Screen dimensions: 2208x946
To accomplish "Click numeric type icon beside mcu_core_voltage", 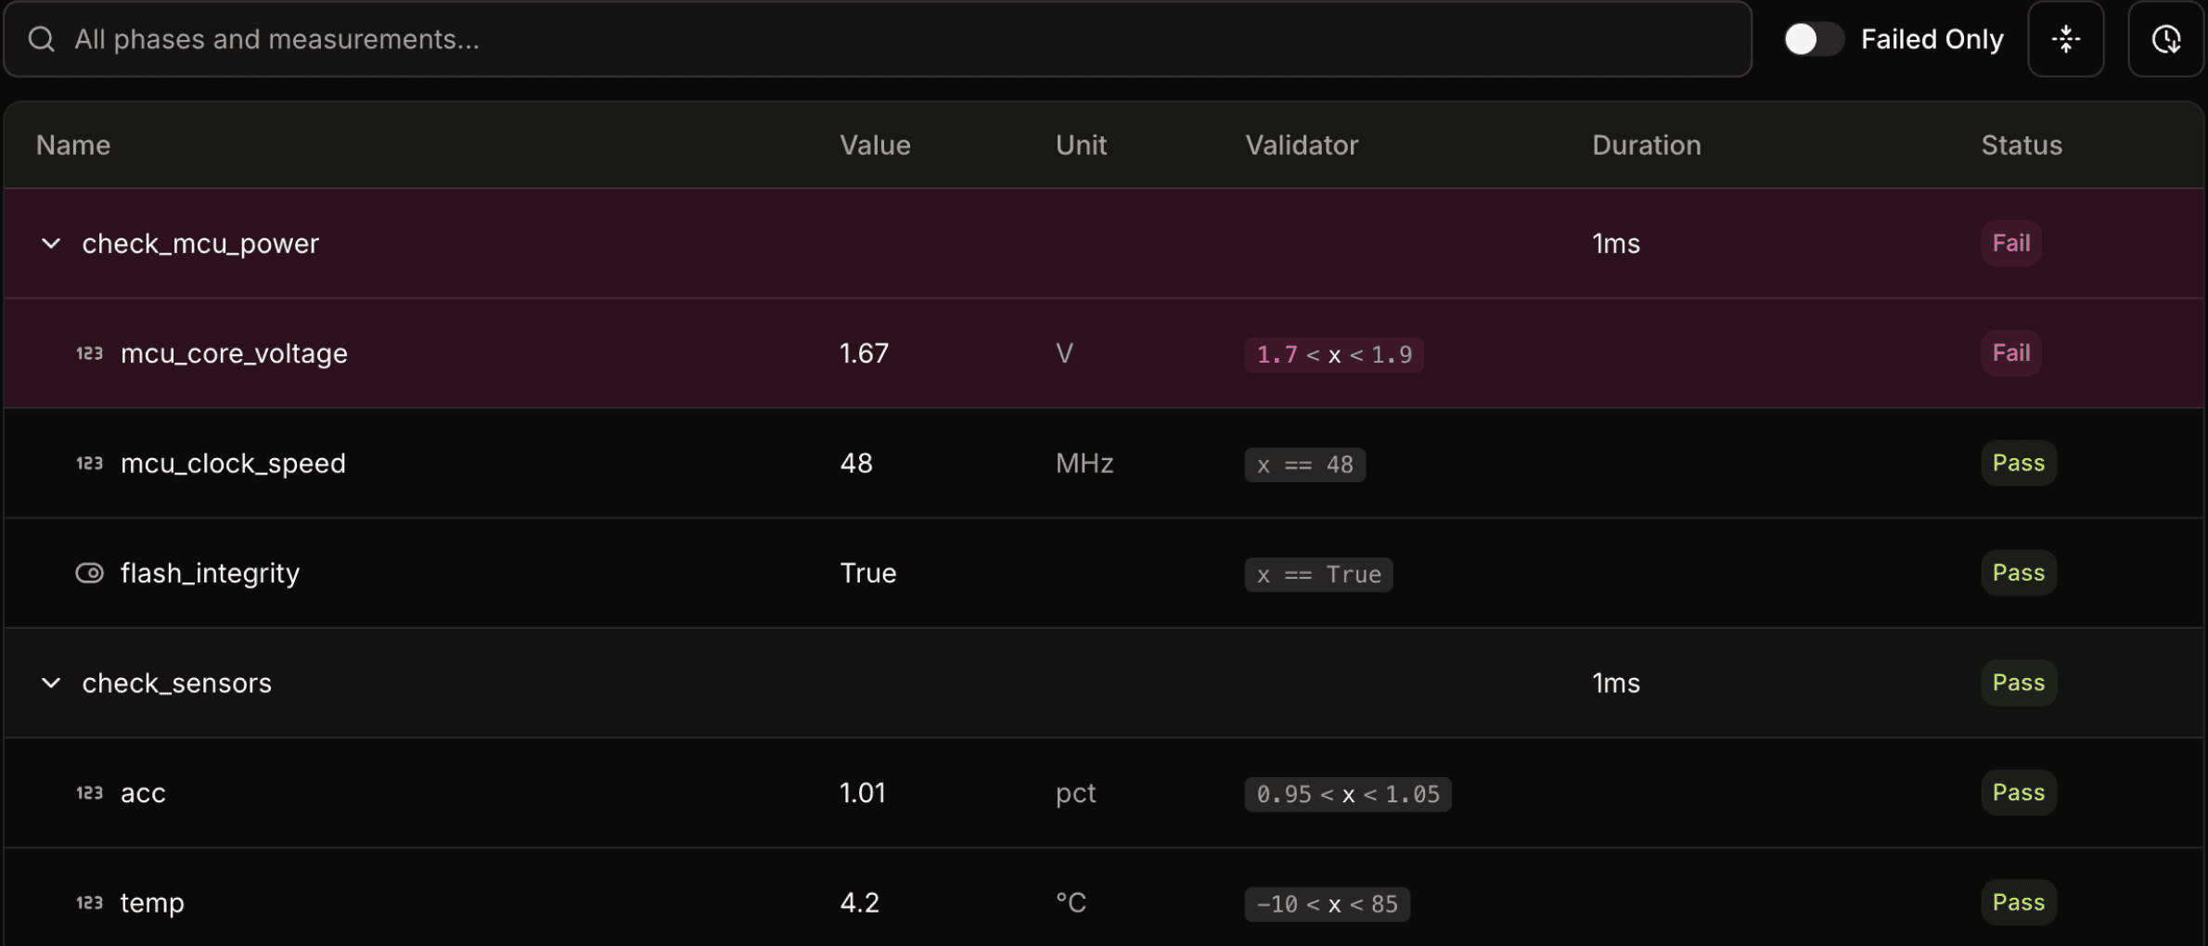I will 89,353.
